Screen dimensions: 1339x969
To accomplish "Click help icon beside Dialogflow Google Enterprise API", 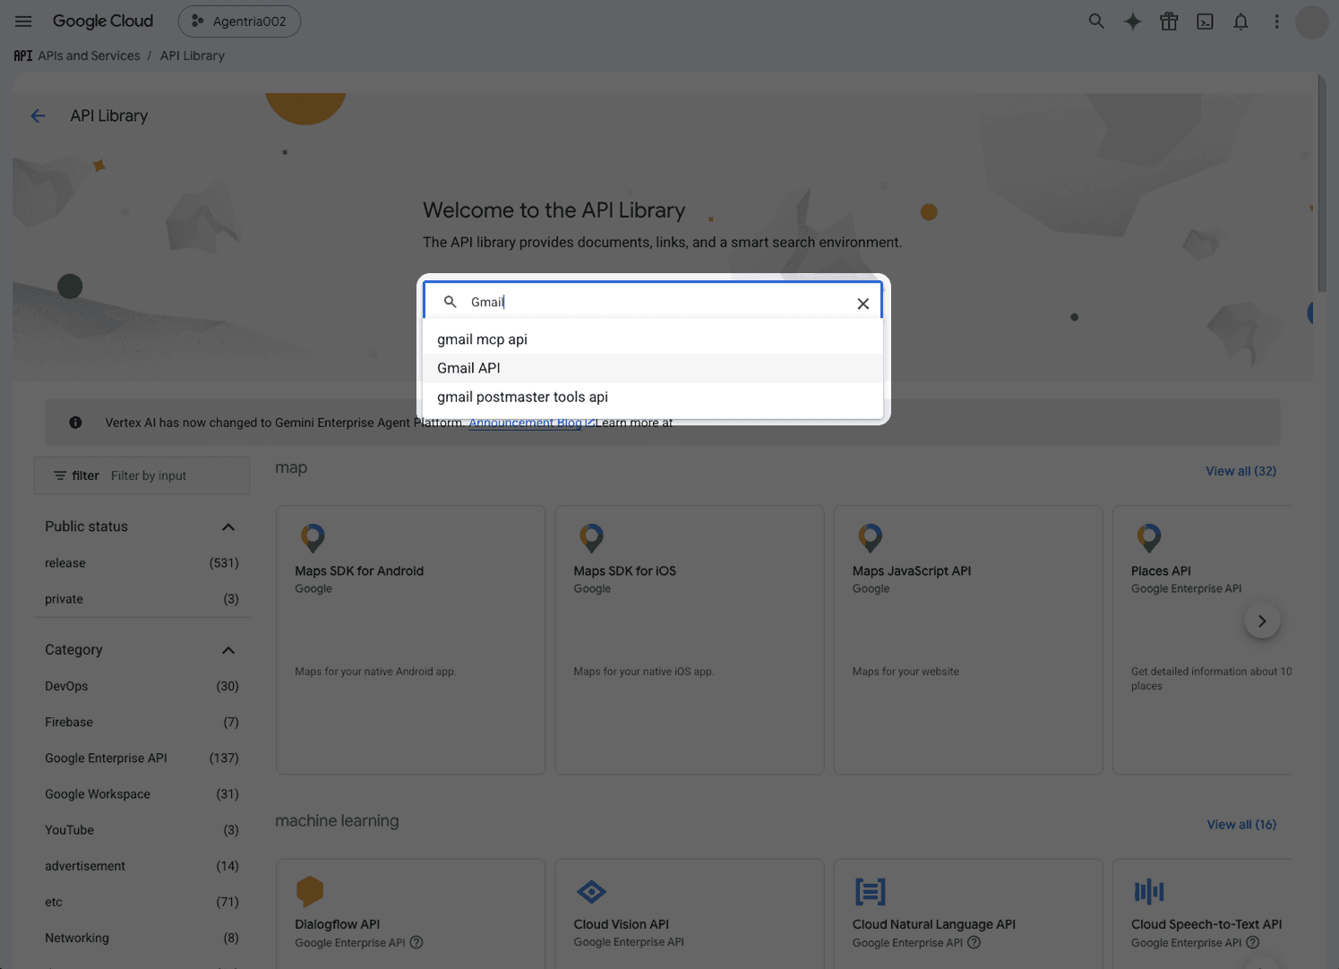I will (x=416, y=942).
